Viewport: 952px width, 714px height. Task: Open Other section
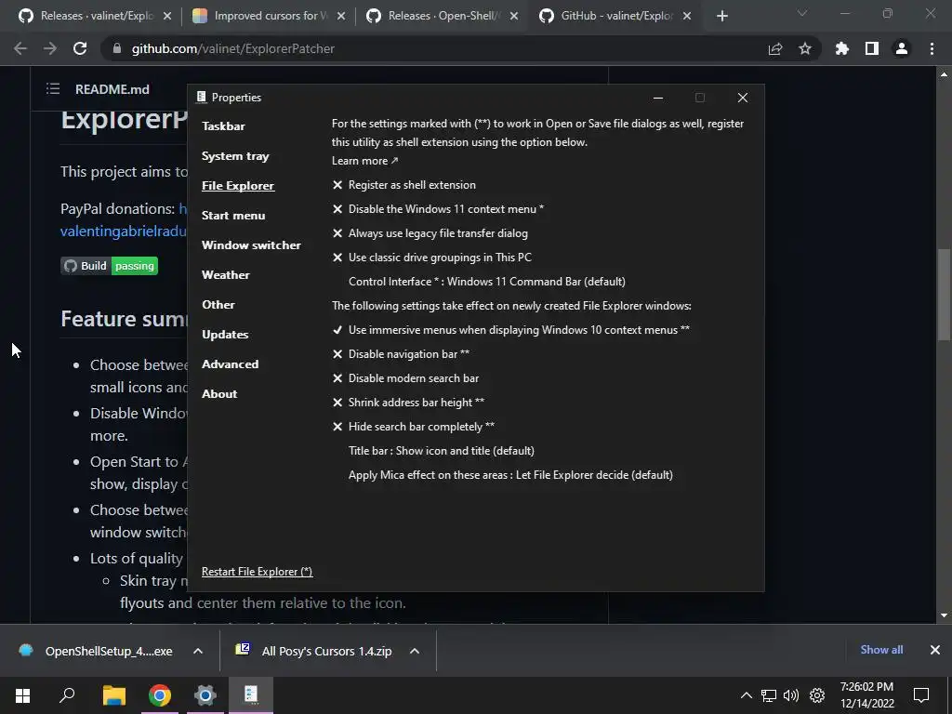(218, 305)
